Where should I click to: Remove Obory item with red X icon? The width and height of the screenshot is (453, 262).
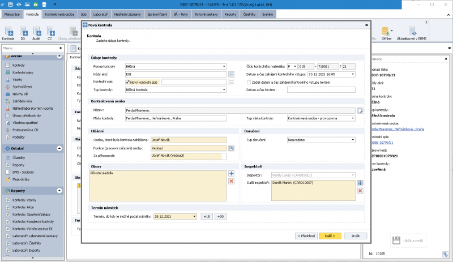point(232,182)
